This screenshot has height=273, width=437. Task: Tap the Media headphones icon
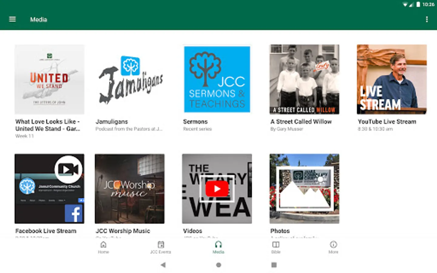218,244
